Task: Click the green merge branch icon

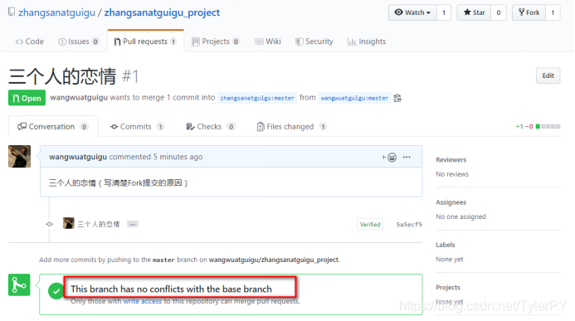Action: pyautogui.click(x=19, y=285)
